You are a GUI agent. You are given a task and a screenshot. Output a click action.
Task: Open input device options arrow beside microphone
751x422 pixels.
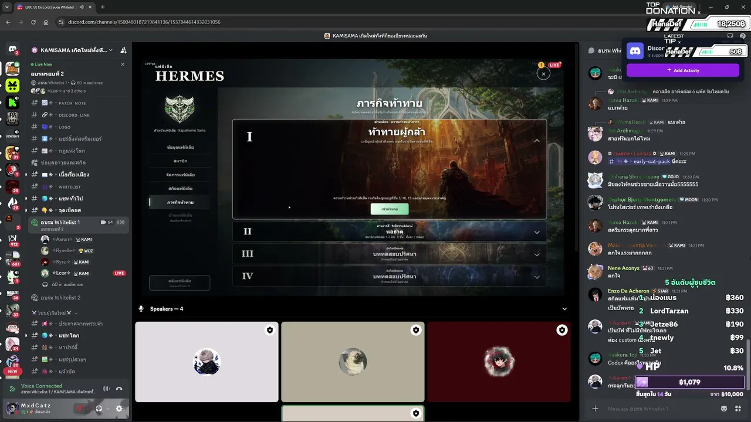point(87,409)
